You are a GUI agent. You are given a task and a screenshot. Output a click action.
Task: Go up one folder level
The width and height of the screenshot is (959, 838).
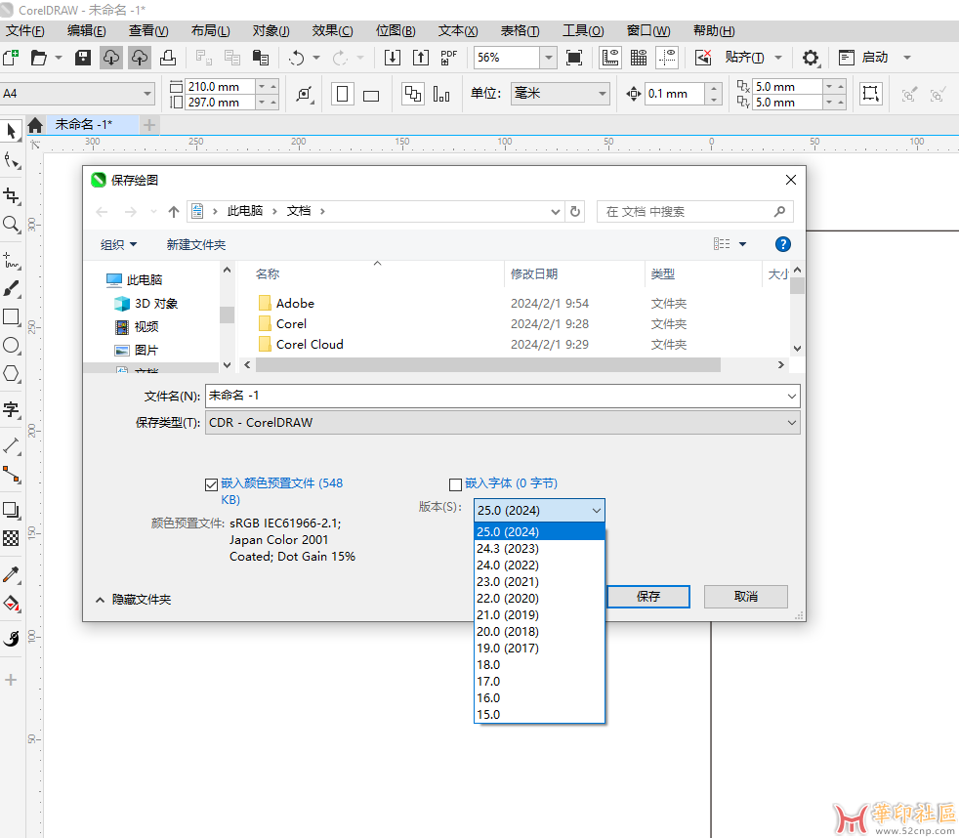click(174, 212)
